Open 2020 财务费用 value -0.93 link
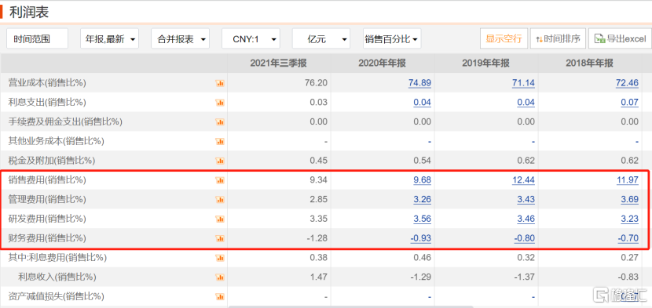Screen dimensions: 652x308 pyautogui.click(x=420, y=239)
